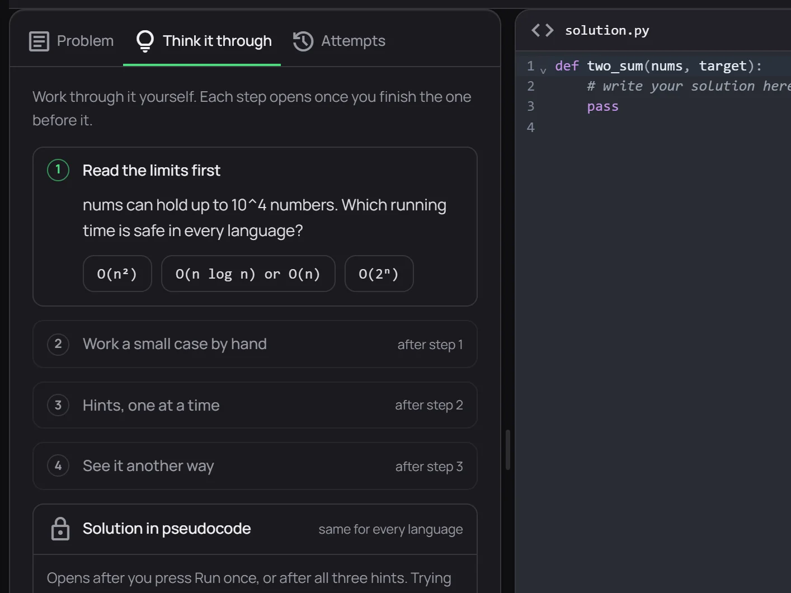The width and height of the screenshot is (791, 593).
Task: Click the document icon beside Problem
Action: [x=39, y=41]
